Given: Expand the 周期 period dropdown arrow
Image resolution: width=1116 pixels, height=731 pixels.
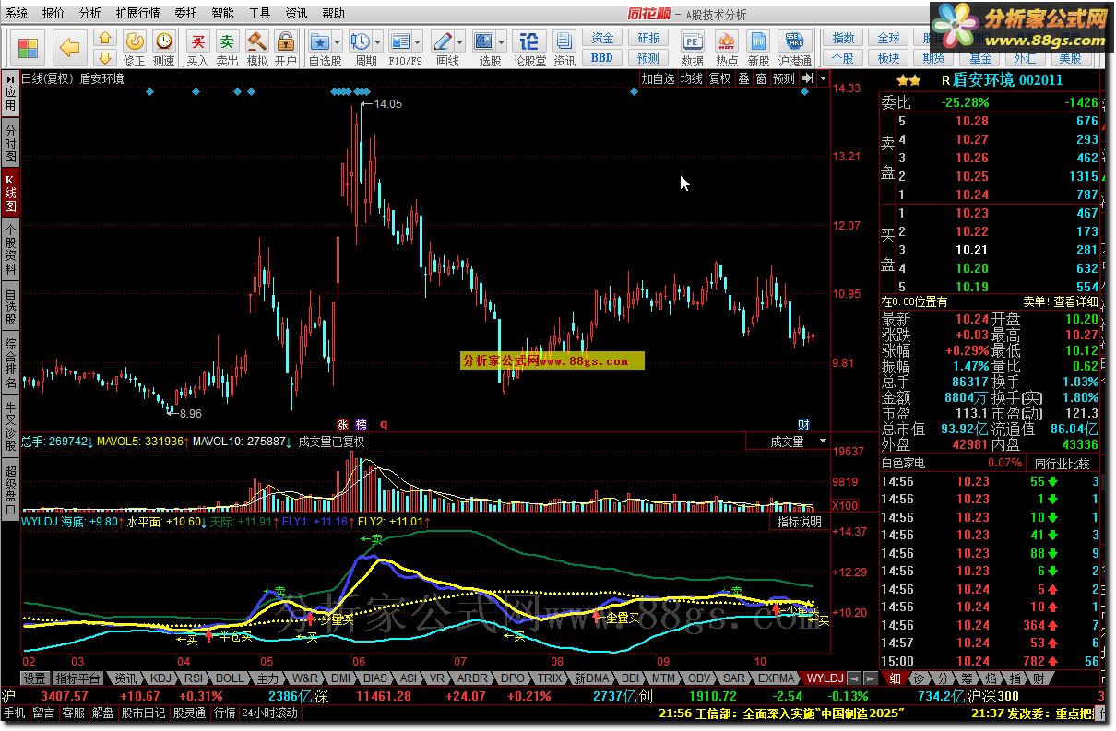Looking at the screenshot, I should click(378, 41).
